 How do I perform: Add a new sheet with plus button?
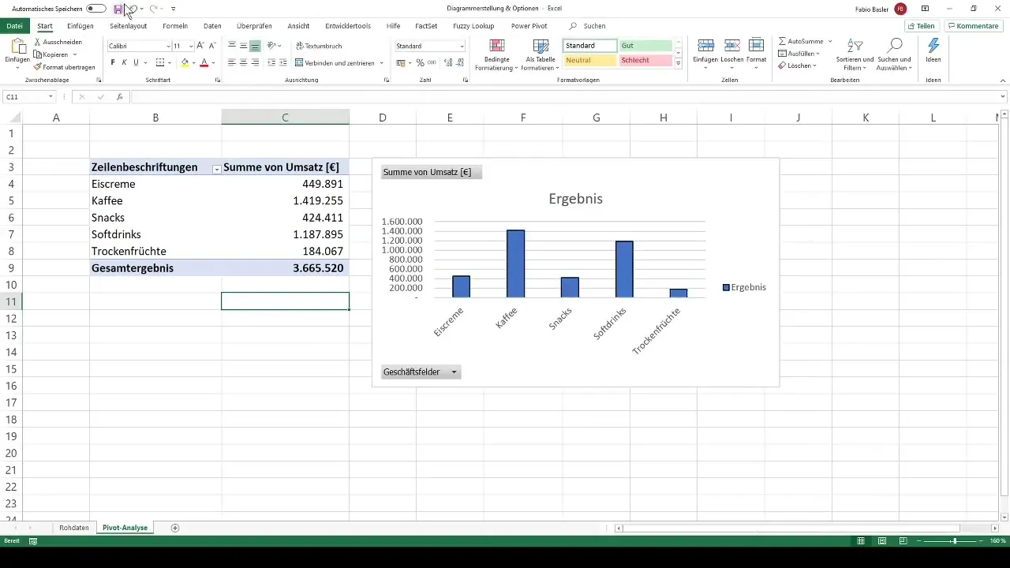(x=175, y=528)
